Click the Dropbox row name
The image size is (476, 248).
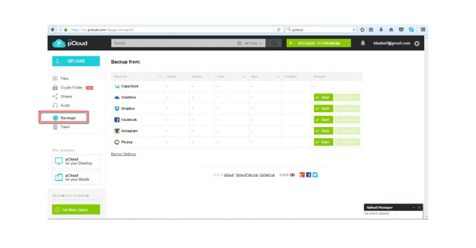(128, 109)
